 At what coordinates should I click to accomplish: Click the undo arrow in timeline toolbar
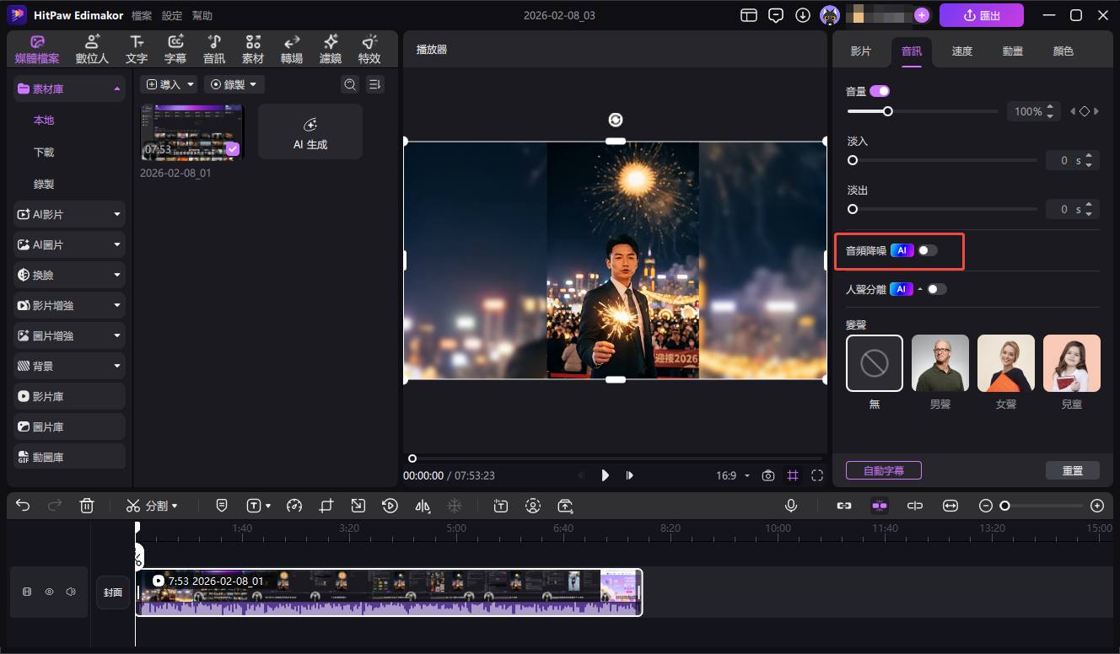pyautogui.click(x=23, y=506)
